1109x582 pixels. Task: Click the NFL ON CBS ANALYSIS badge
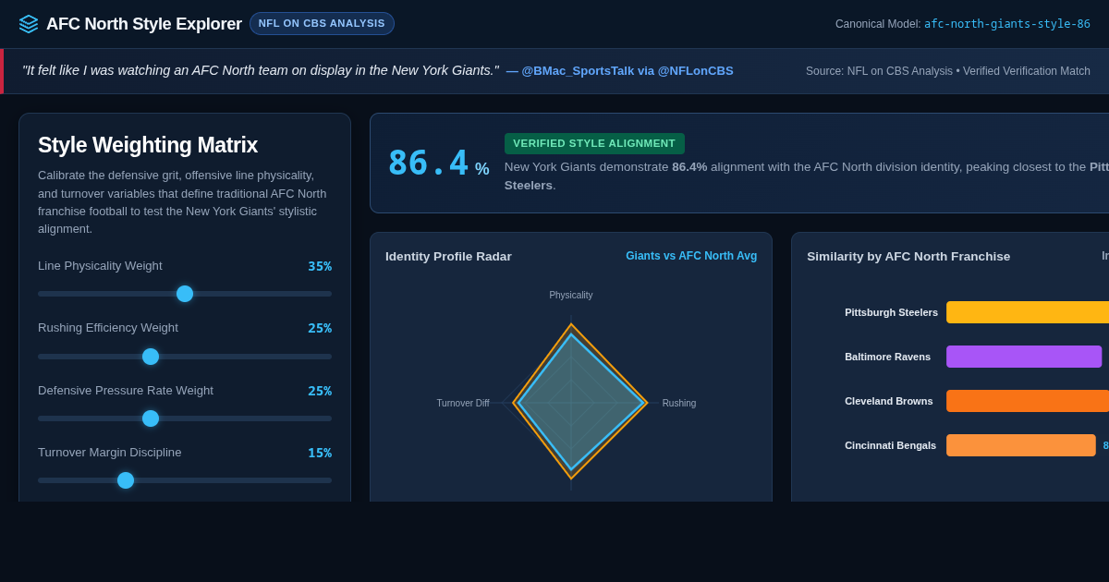pyautogui.click(x=322, y=24)
